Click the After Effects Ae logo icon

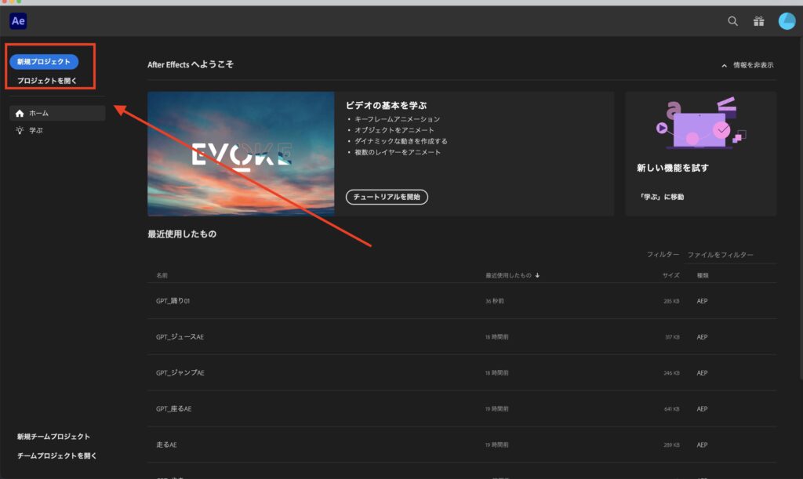pos(18,21)
